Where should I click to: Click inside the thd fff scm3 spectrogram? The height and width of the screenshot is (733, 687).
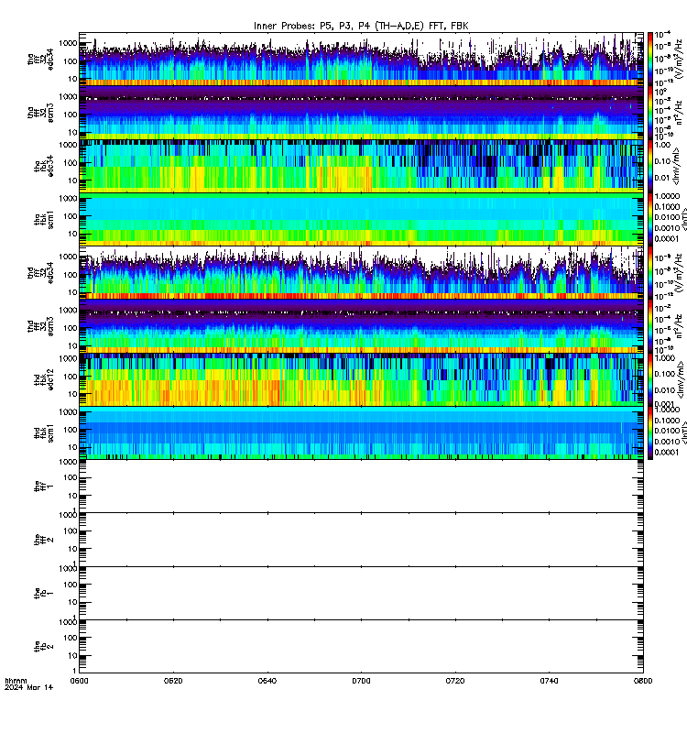361,326
